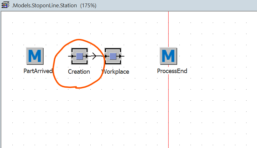Click the Workplace label
The width and height of the screenshot is (257, 148).
coord(115,72)
